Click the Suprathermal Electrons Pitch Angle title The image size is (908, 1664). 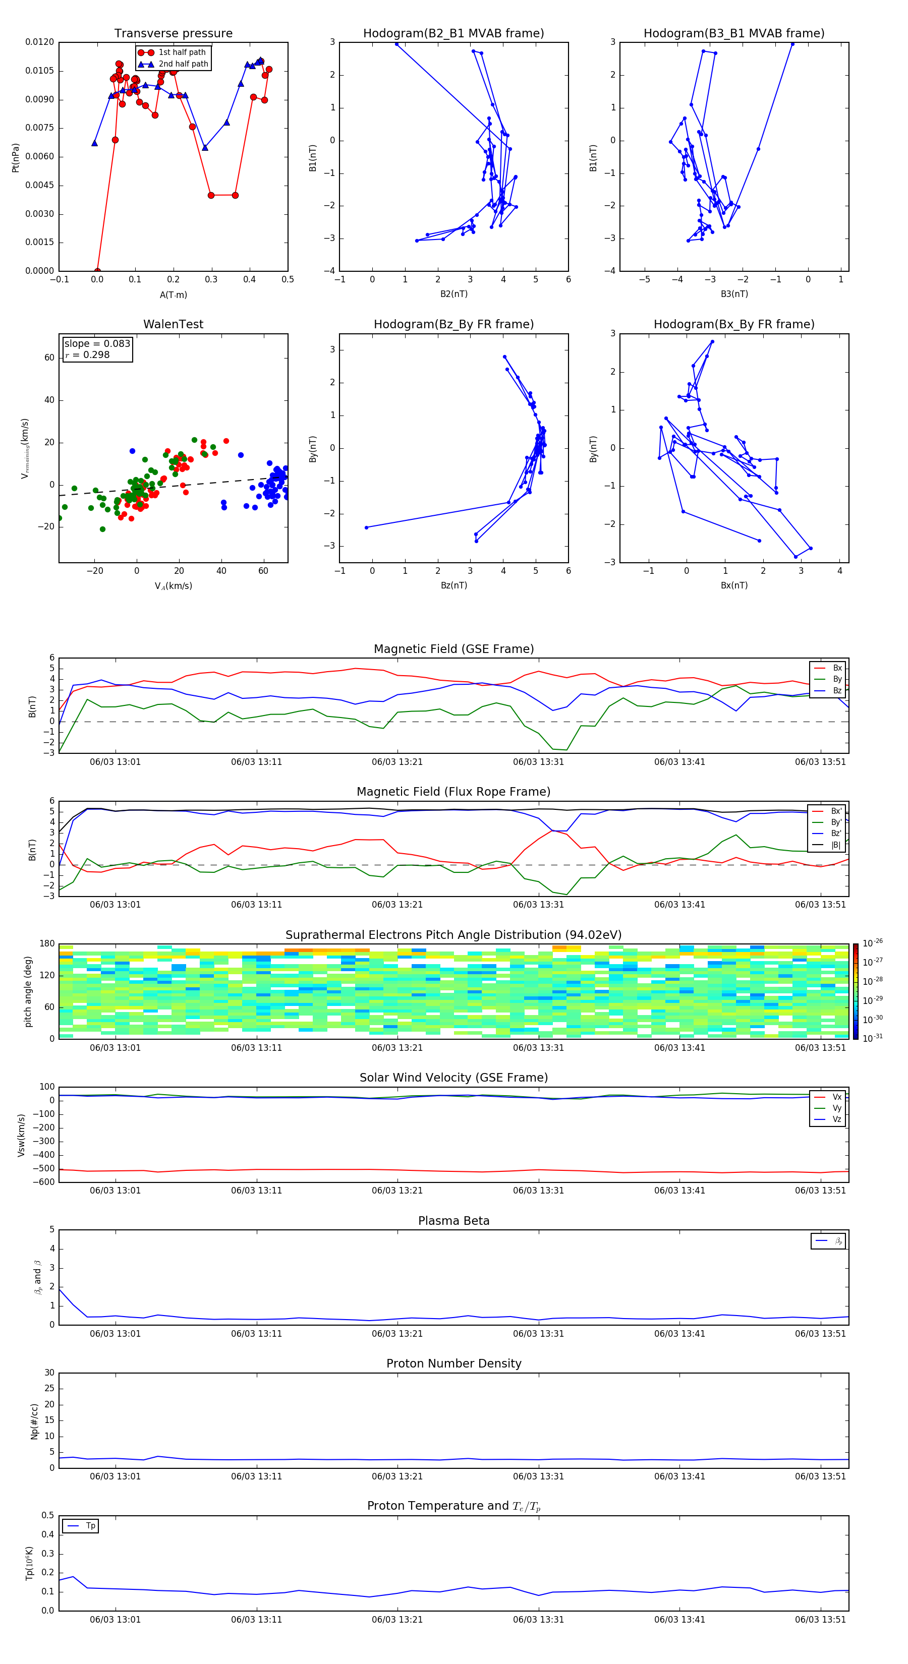453,935
